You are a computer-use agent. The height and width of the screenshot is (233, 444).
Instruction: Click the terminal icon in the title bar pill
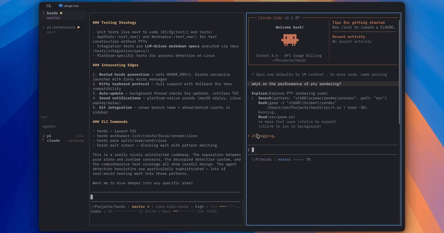(48, 6)
